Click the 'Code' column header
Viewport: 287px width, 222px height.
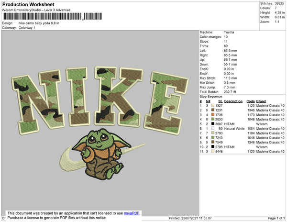250,101
